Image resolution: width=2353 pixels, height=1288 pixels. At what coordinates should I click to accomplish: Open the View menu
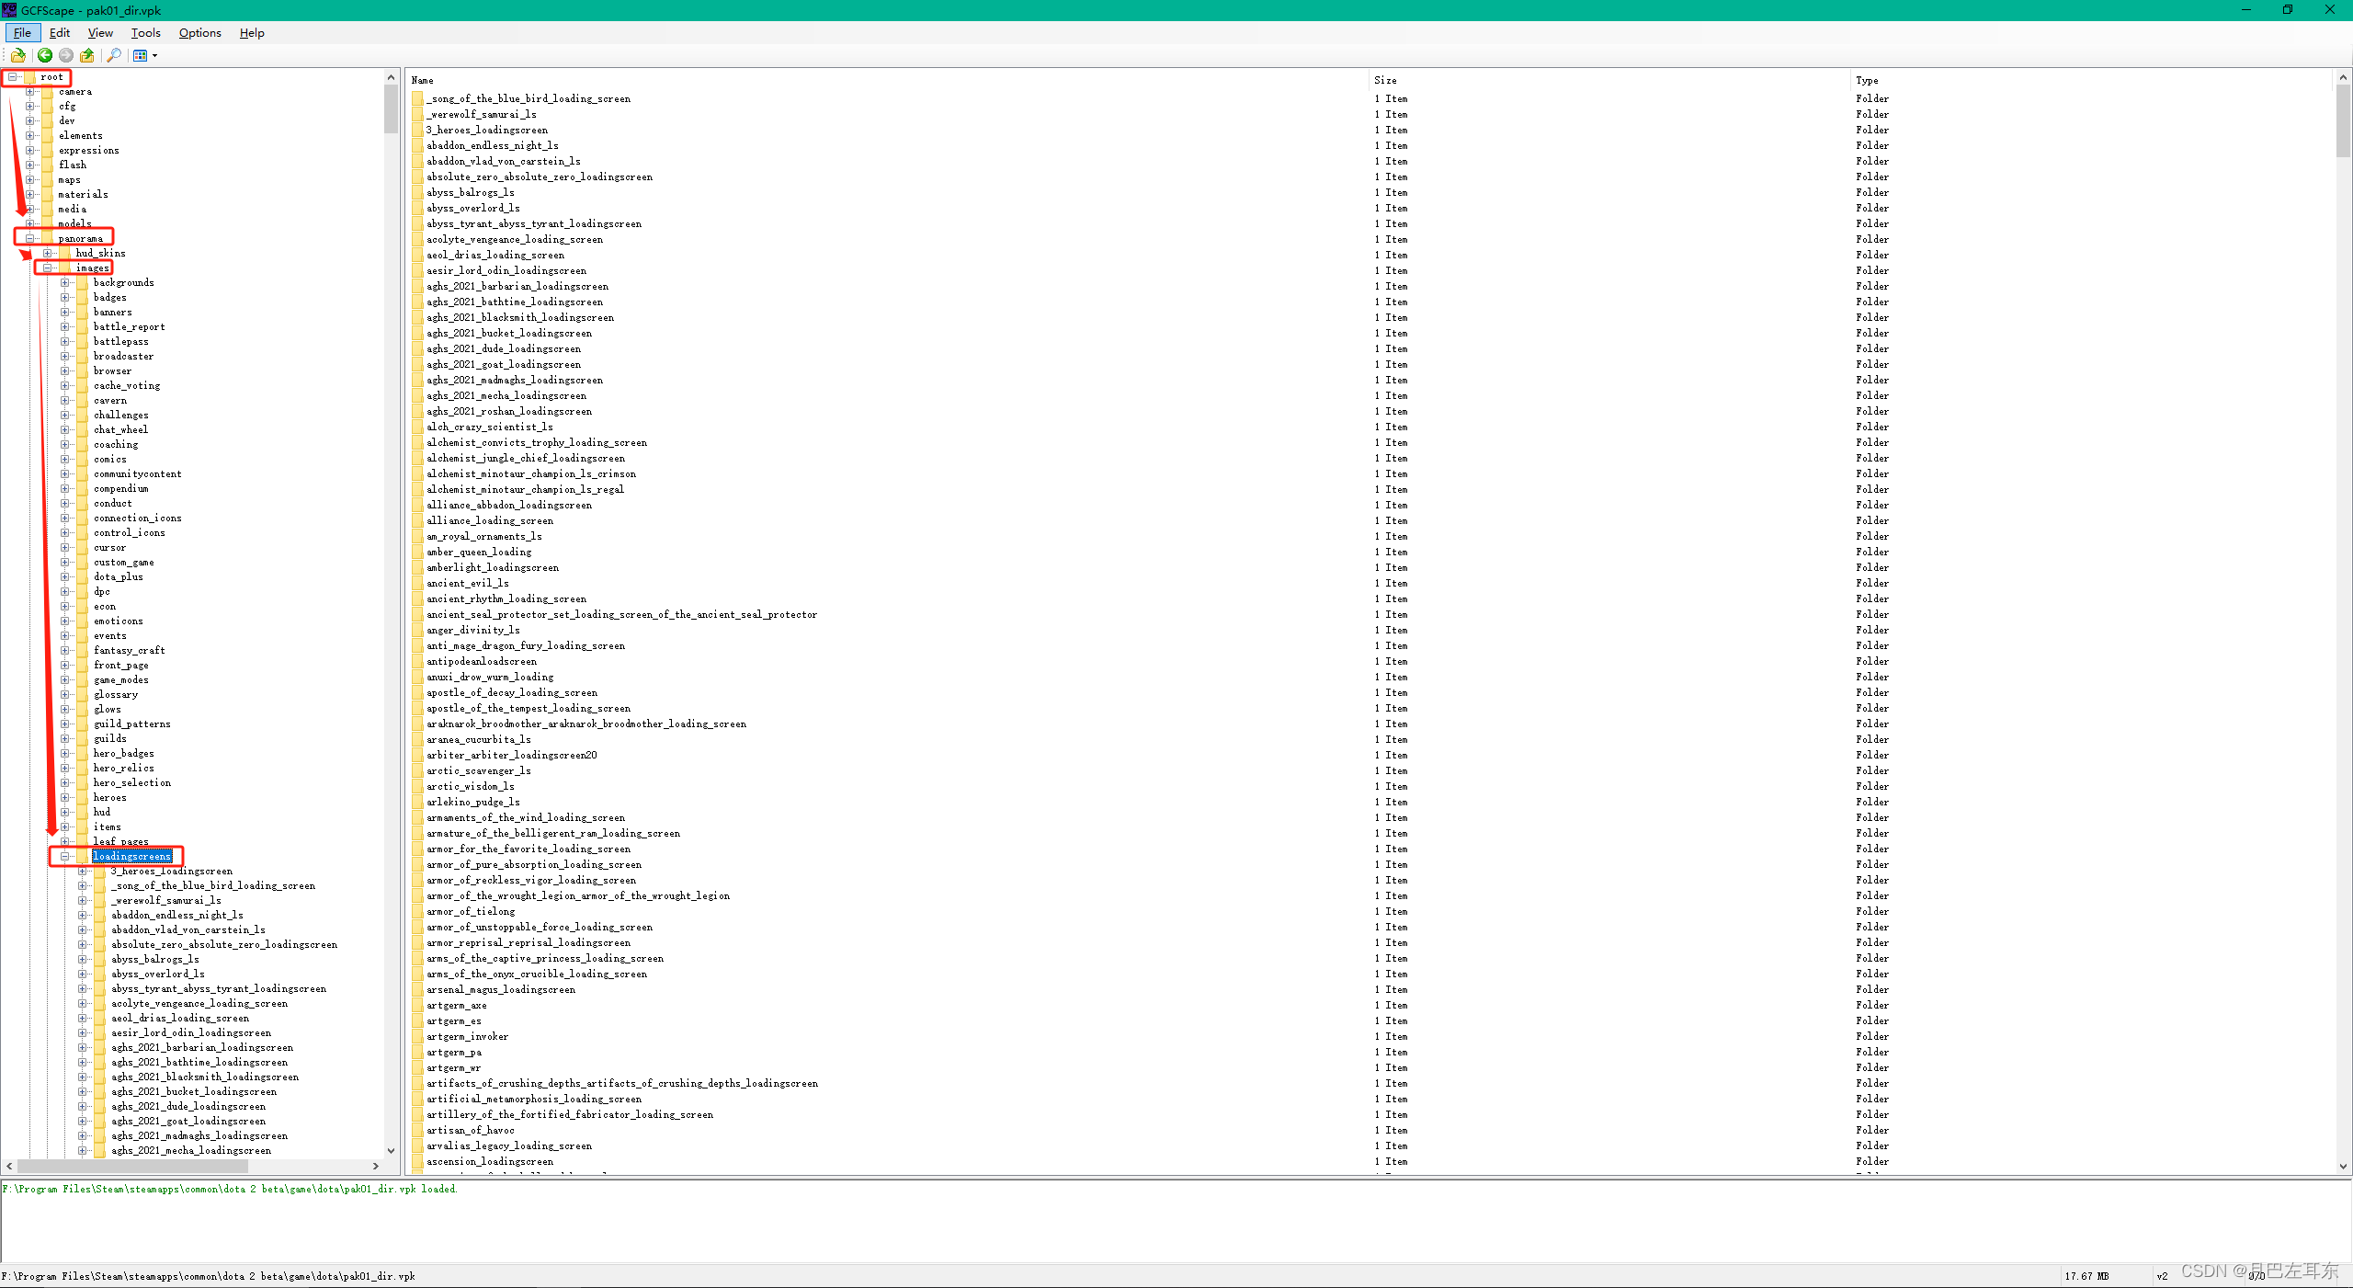(x=100, y=32)
